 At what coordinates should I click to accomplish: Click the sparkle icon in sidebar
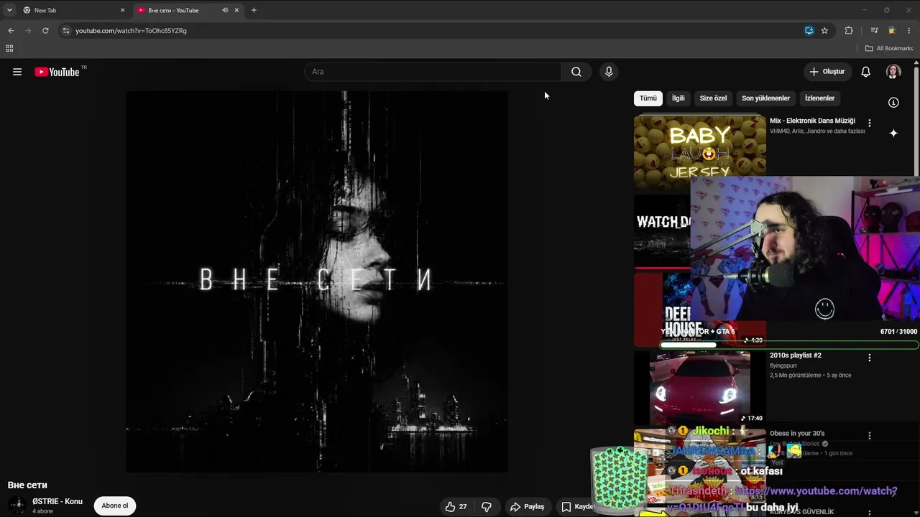coord(893,133)
